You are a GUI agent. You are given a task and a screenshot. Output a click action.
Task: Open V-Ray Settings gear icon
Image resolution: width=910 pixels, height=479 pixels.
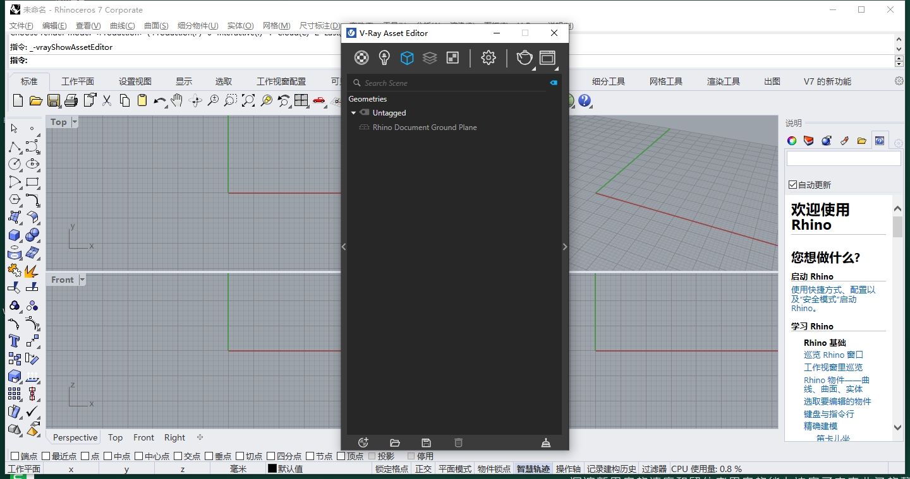[488, 58]
